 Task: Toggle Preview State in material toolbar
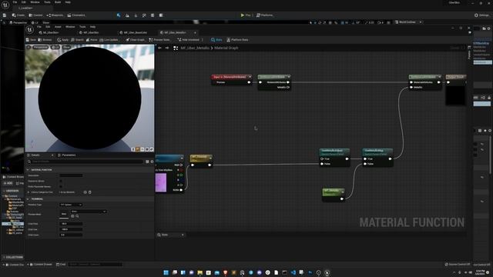pos(159,40)
